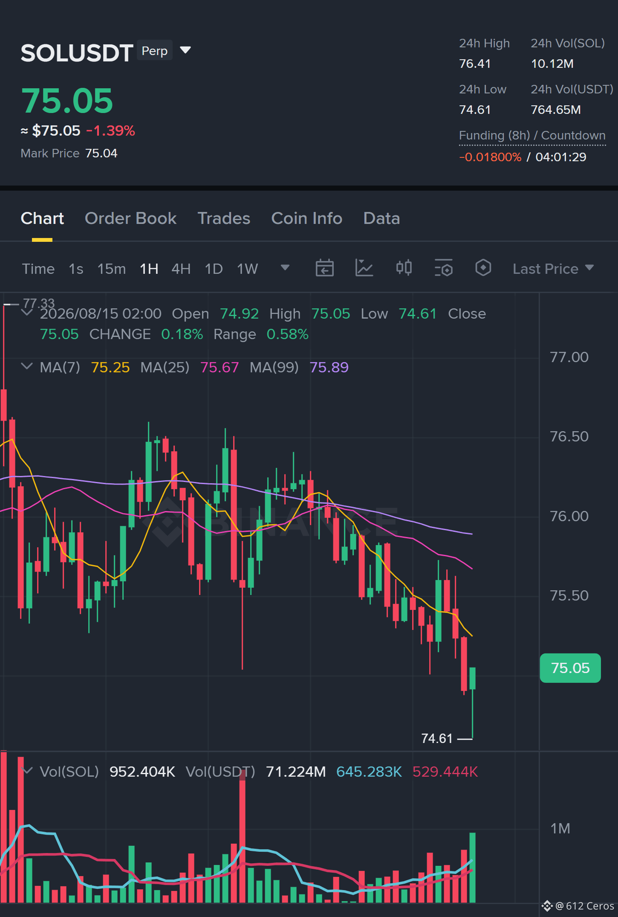Tap the 1M volume axis label

tap(560, 828)
